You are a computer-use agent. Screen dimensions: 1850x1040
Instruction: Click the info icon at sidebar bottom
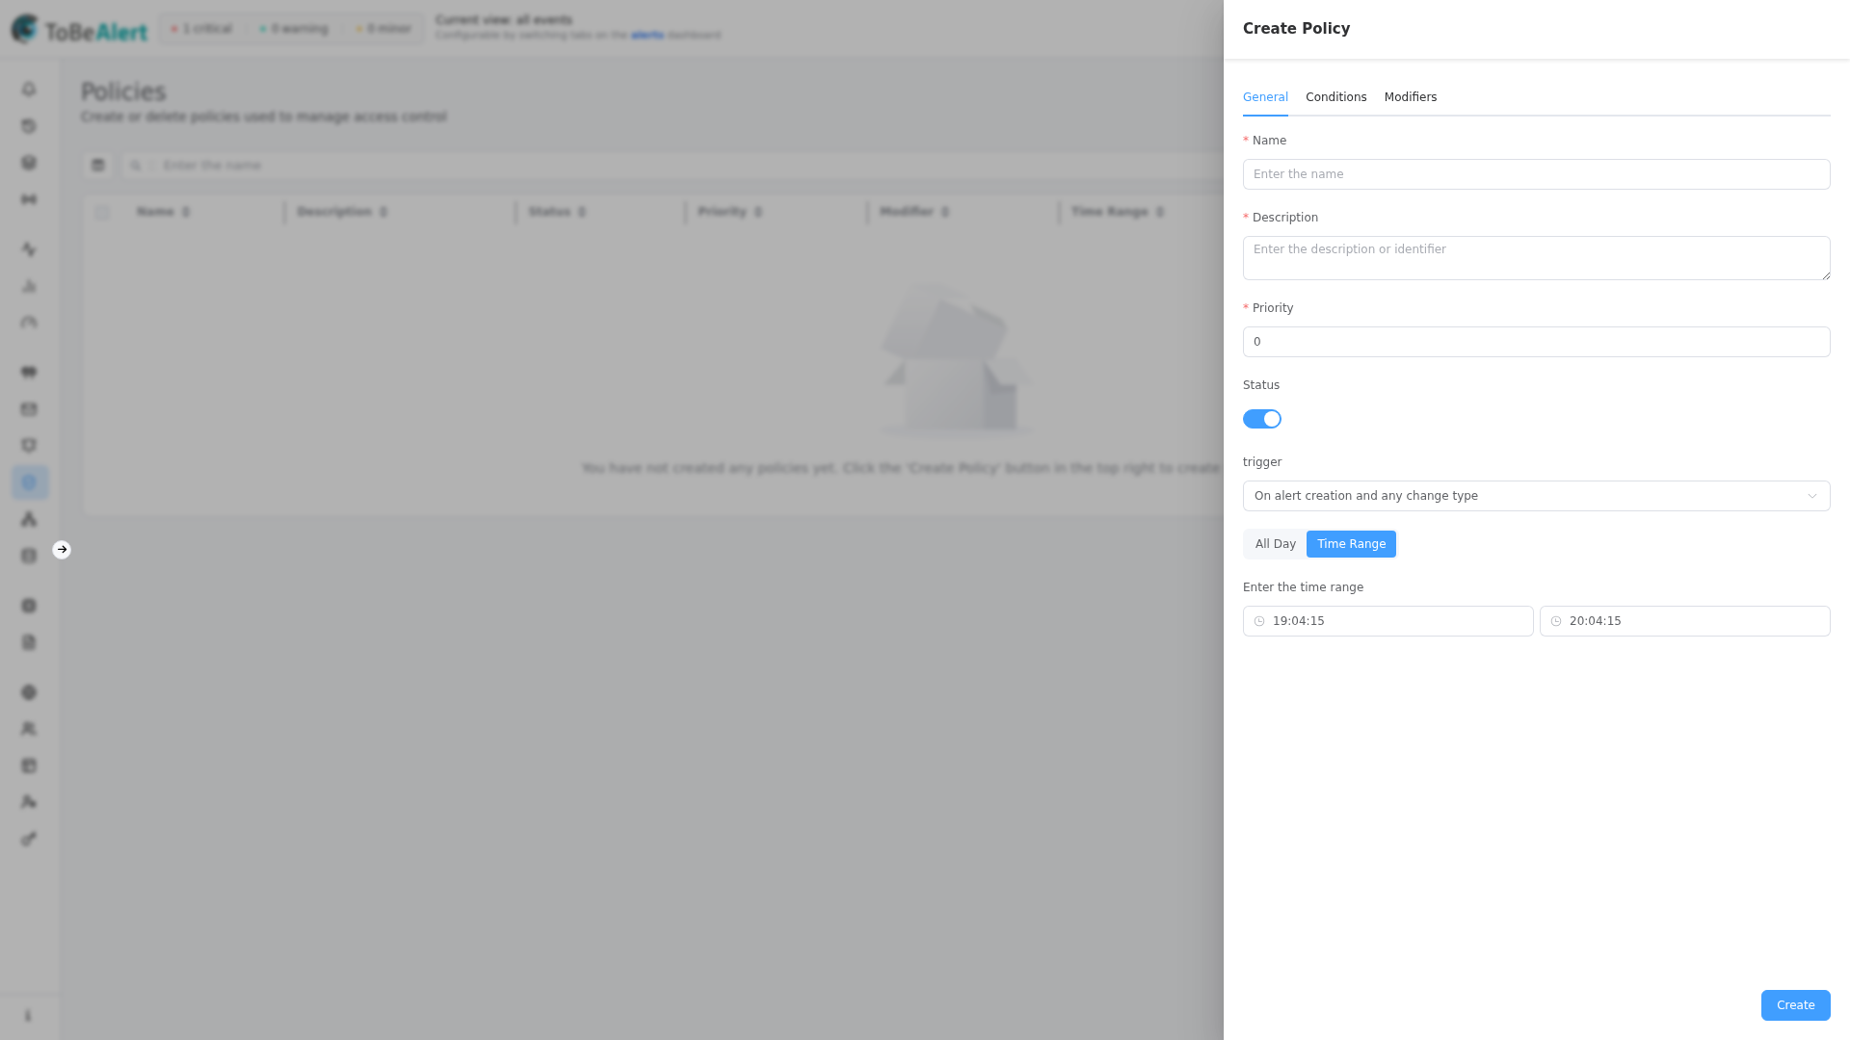click(28, 1016)
